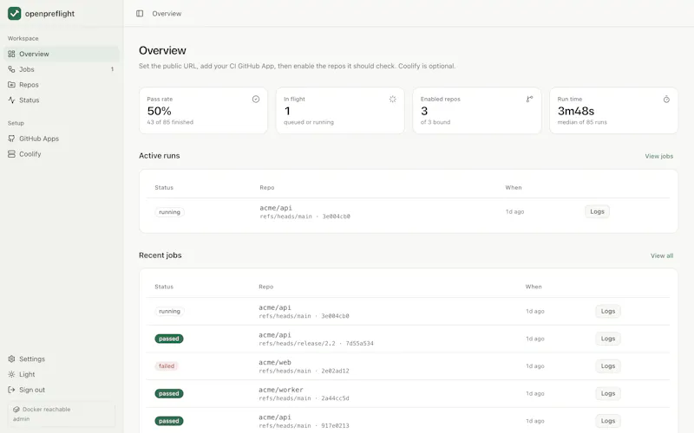Image resolution: width=694 pixels, height=433 pixels.
Task: Click the Jobs count badge showing 1
Action: coord(112,69)
